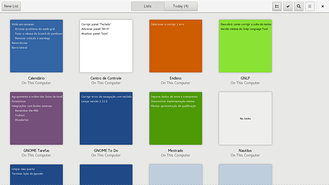This screenshot has width=329, height=185.
Task: Open the Centro de Controle list
Action: pos(106,46)
